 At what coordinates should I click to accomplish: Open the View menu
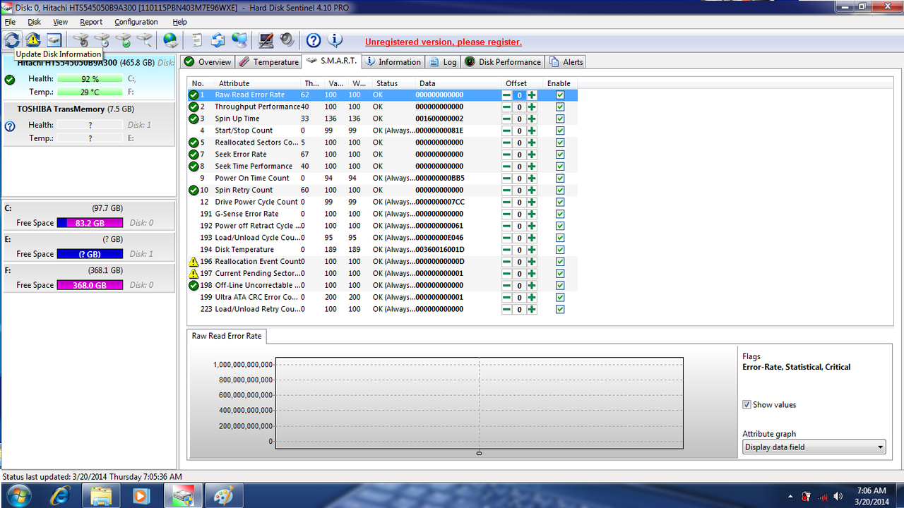click(61, 23)
